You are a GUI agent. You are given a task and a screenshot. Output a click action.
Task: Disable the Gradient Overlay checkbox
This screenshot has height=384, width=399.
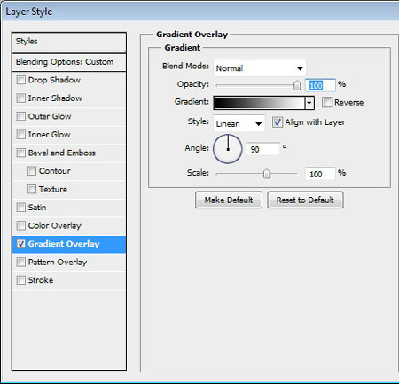click(x=21, y=244)
